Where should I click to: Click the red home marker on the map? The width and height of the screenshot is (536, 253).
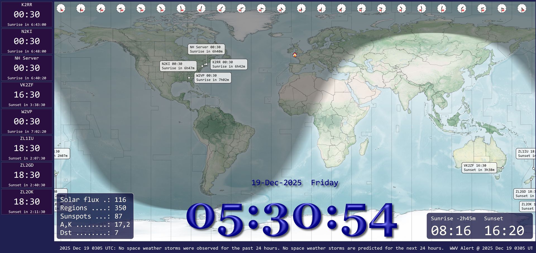pyautogui.click(x=295, y=55)
